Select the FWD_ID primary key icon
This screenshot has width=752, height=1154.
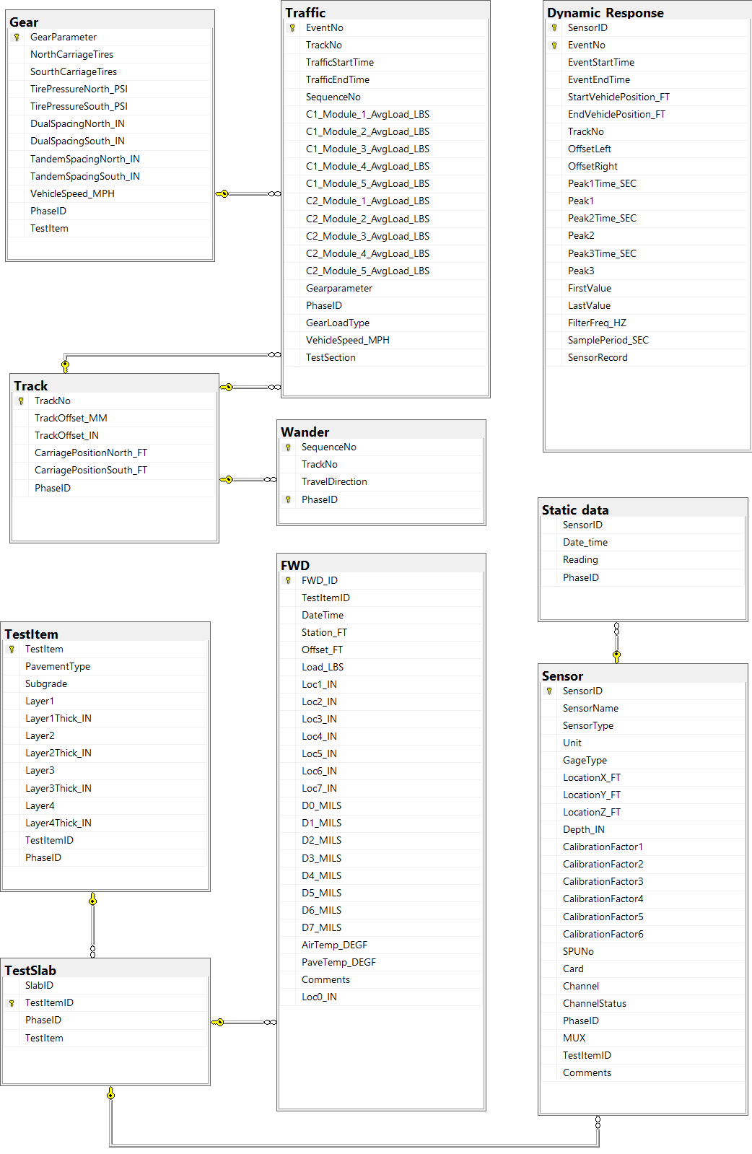(x=288, y=581)
